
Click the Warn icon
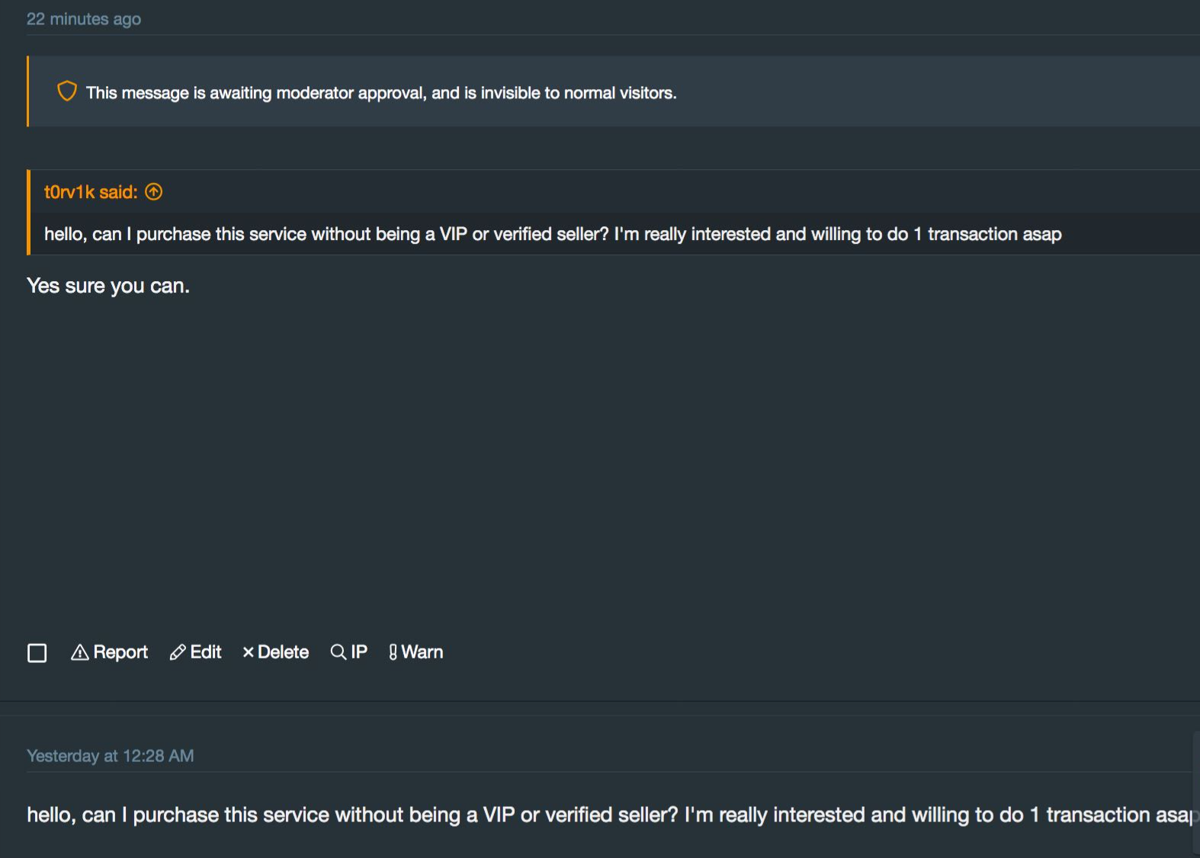393,652
